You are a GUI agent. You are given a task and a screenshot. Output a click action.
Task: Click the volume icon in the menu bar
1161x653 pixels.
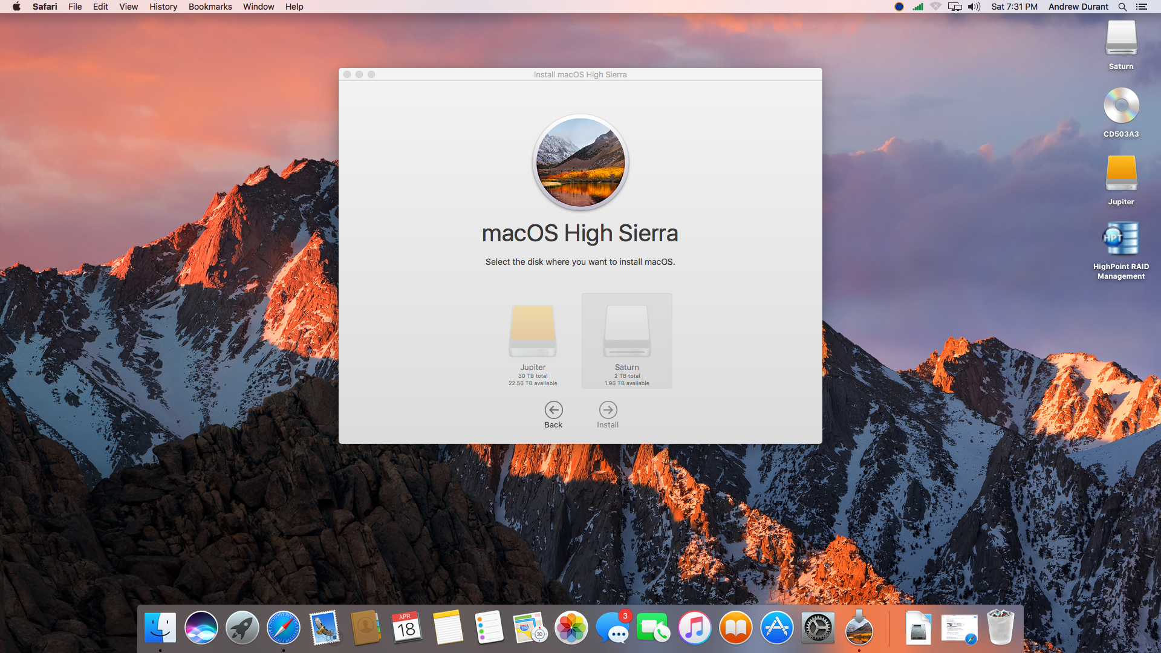[974, 7]
